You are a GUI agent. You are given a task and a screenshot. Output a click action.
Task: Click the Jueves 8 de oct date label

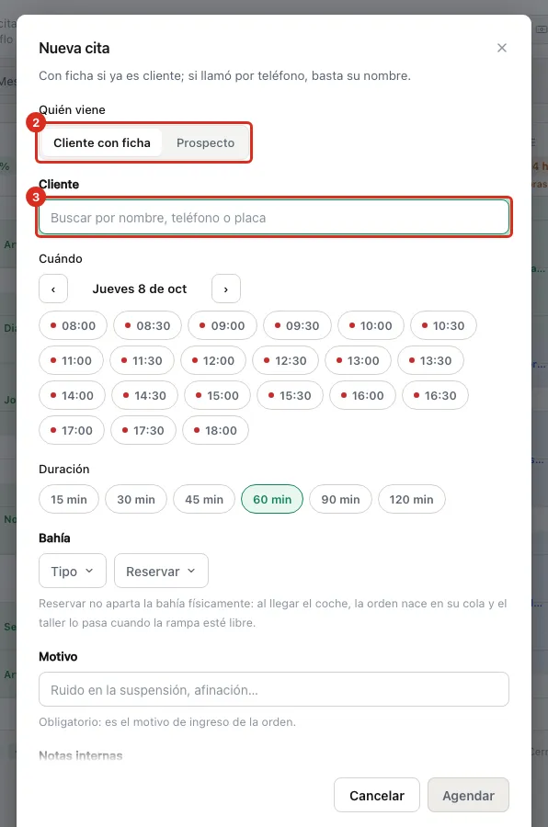coord(140,289)
